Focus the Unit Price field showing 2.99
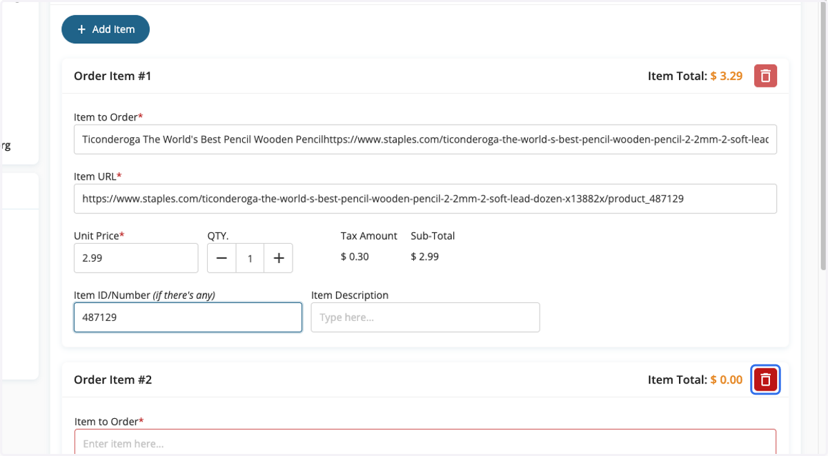828x456 pixels. [136, 258]
